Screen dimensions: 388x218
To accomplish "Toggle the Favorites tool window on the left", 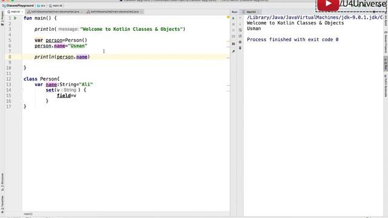I will [2, 205].
